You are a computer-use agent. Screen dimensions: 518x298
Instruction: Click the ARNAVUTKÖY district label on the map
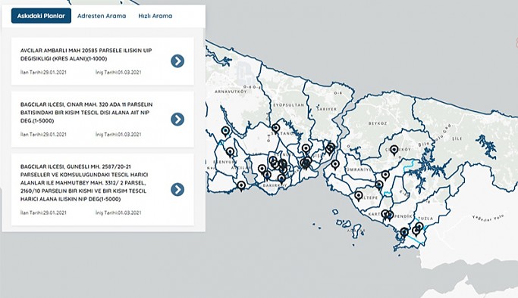click(231, 92)
